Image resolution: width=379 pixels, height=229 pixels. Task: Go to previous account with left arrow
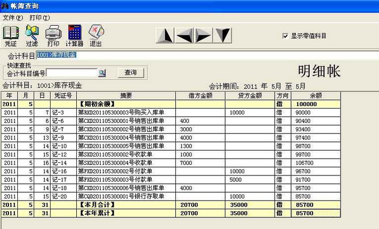184,35
